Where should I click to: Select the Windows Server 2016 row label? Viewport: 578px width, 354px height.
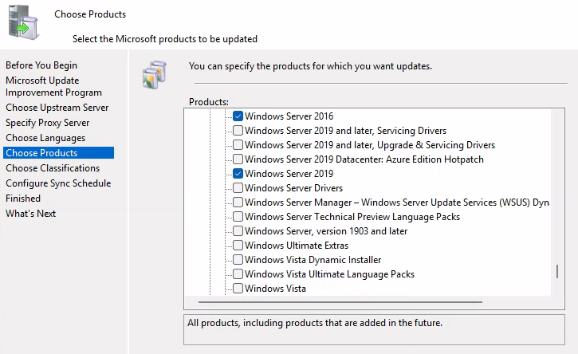[x=289, y=116]
